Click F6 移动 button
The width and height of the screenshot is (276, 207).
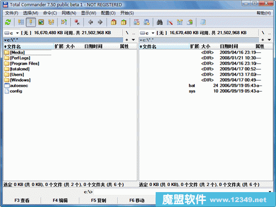pos(137,200)
